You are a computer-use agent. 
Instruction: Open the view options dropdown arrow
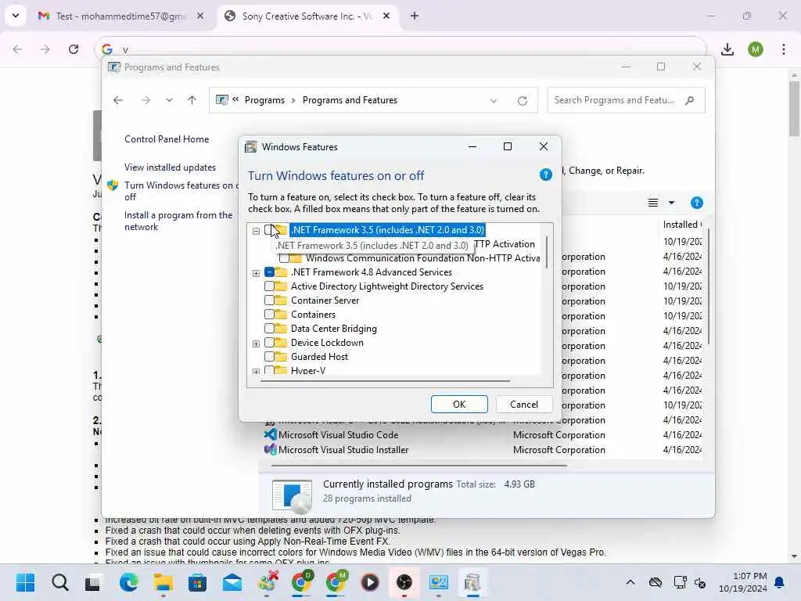(x=671, y=203)
